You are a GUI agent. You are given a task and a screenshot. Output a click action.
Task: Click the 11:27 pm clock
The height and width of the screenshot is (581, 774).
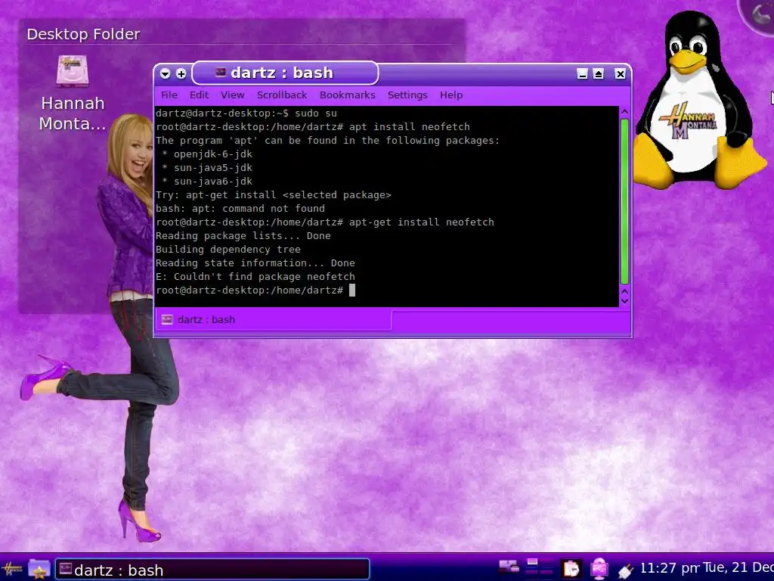click(670, 568)
